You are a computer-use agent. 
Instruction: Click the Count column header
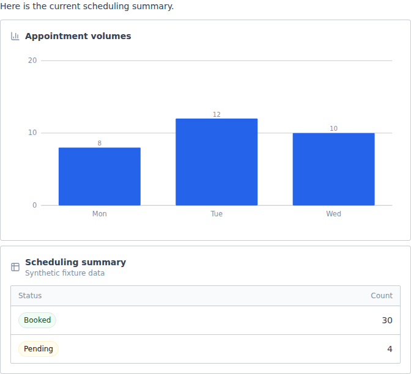[382, 296]
